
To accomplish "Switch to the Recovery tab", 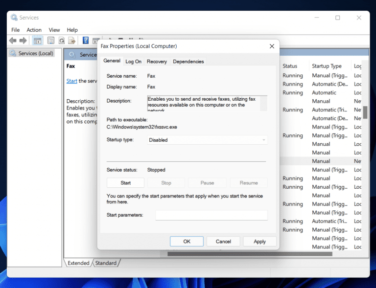I will coord(157,62).
